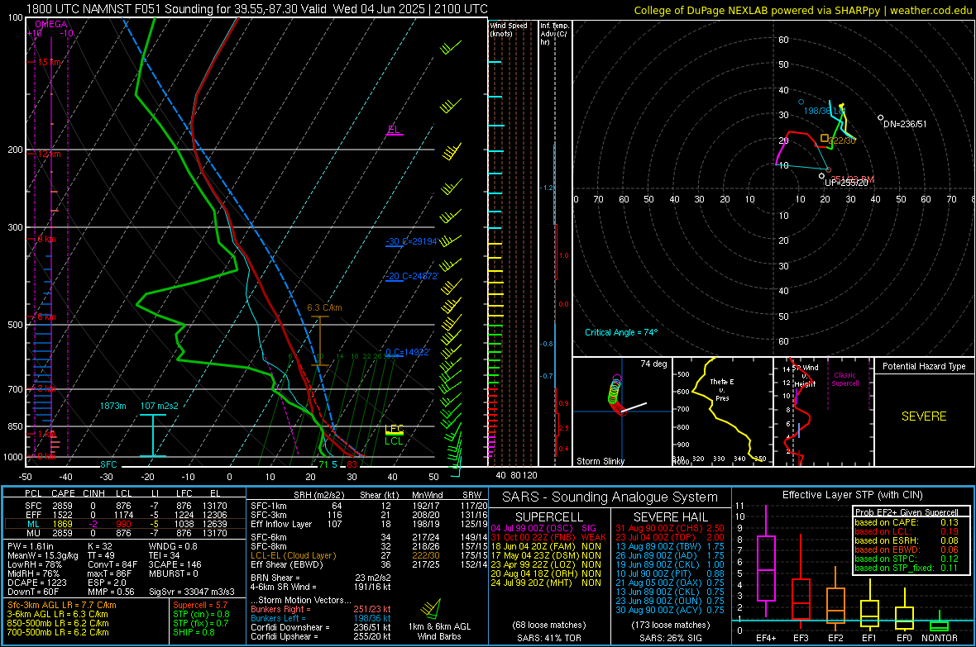Select the 'UP=255/20' hodograph marker label
Screen dimensions: 976x647
pyautogui.click(x=846, y=183)
